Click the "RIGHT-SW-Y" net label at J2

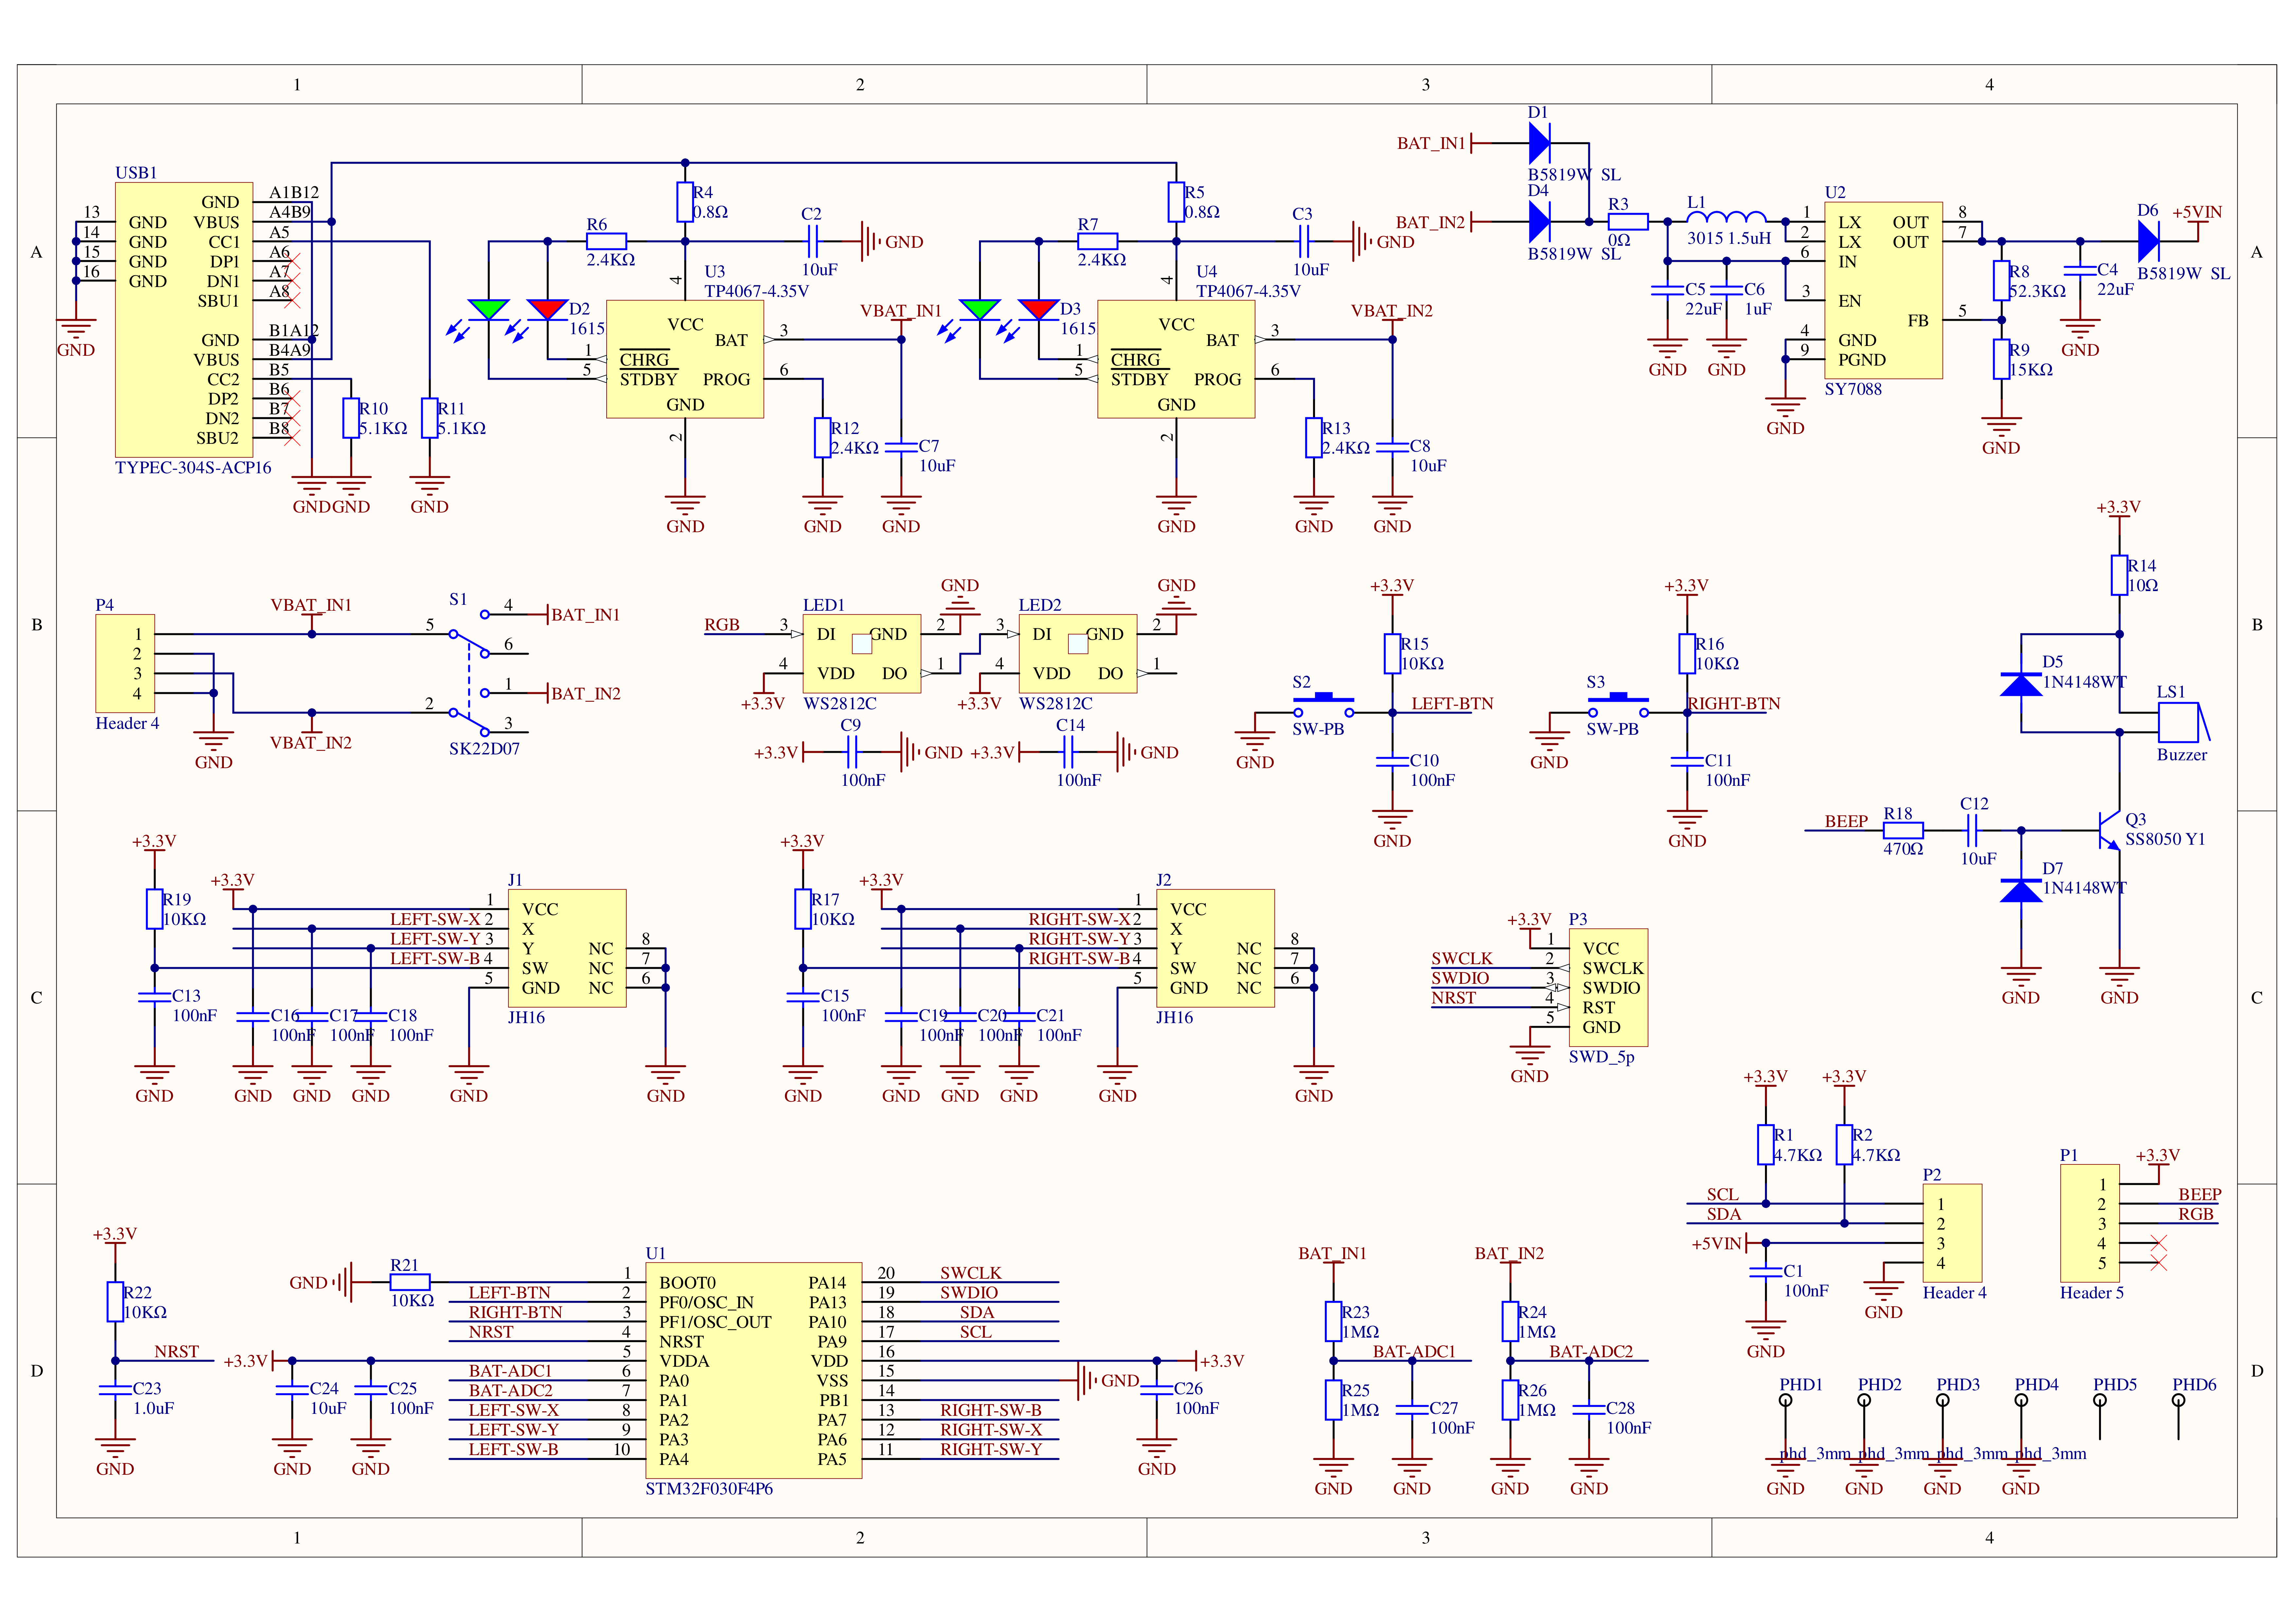click(1079, 939)
